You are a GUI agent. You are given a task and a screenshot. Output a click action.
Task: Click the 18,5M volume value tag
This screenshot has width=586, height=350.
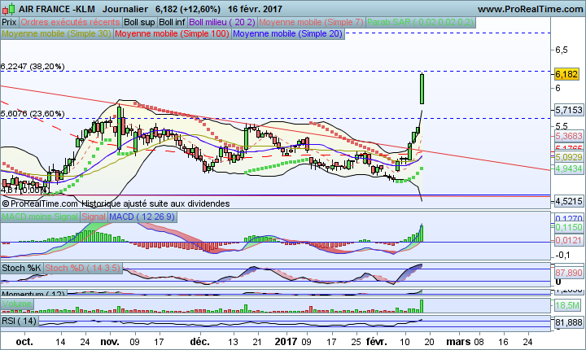567,305
